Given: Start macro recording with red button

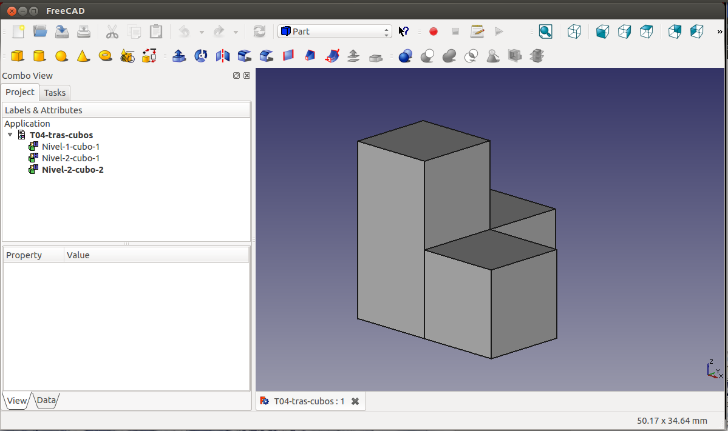Looking at the screenshot, I should pos(434,32).
